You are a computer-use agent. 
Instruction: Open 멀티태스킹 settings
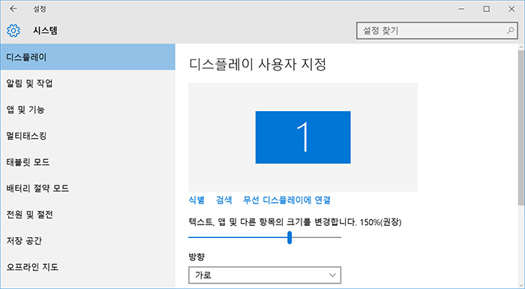88,136
